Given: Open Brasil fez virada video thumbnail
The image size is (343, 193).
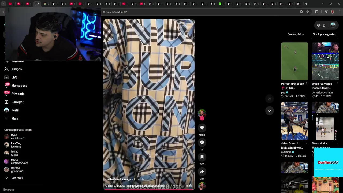Looking at the screenshot, I should click(325, 61).
